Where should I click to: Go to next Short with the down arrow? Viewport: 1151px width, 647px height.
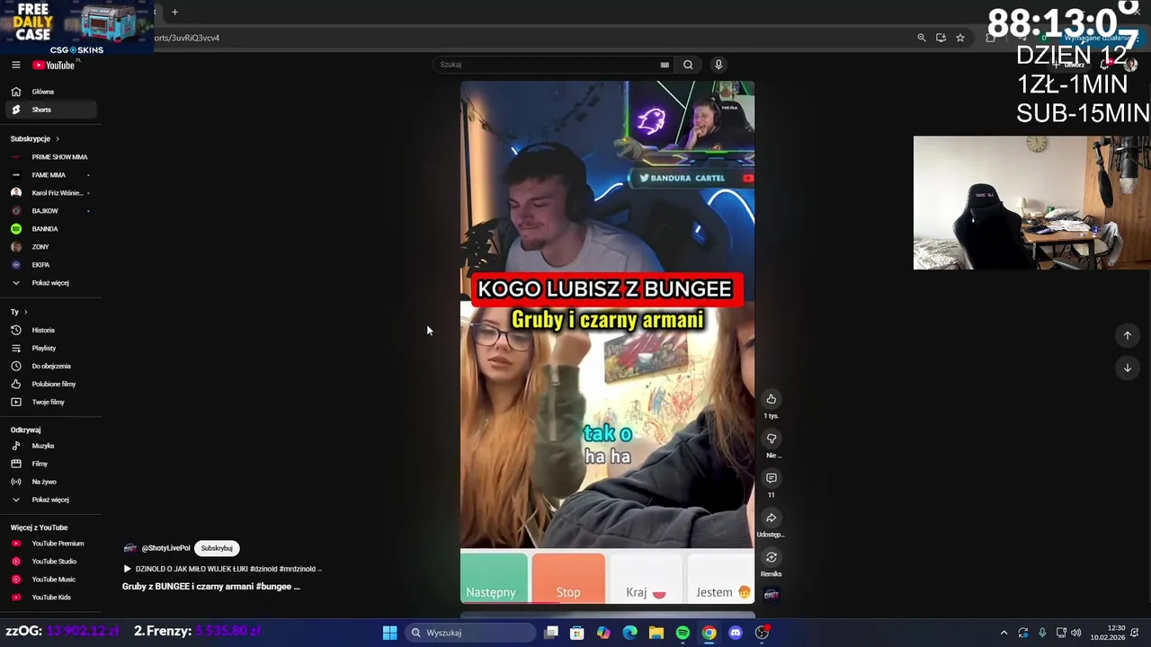coord(1127,368)
